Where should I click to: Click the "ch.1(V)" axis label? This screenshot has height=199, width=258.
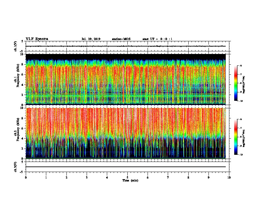(16, 46)
